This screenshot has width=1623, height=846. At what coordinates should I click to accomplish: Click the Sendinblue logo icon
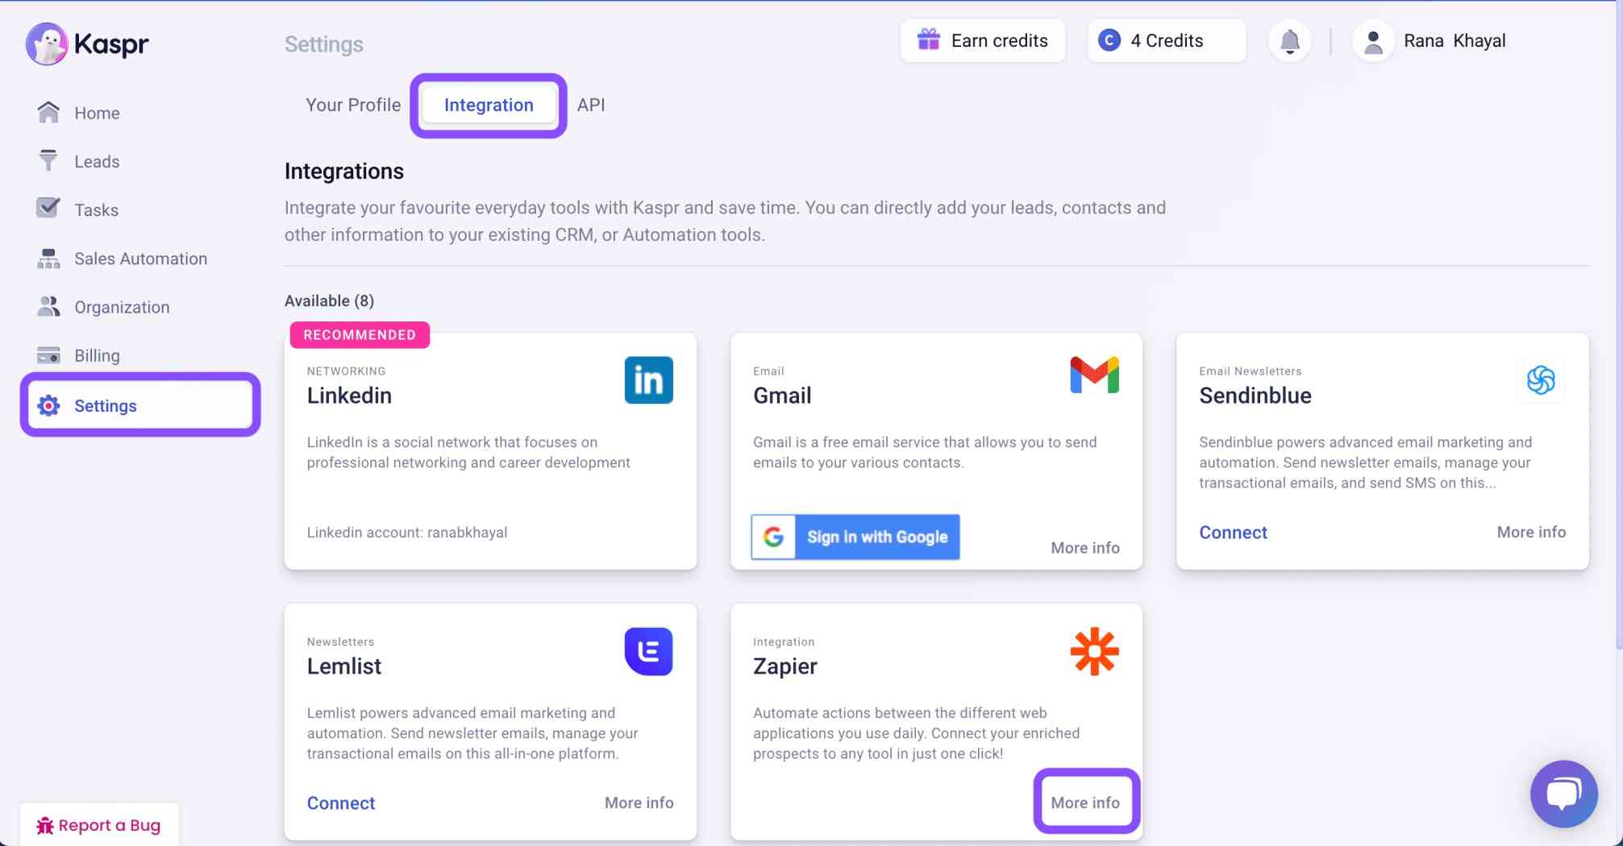click(1540, 380)
